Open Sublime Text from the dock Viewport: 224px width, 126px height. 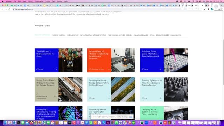click(x=169, y=123)
